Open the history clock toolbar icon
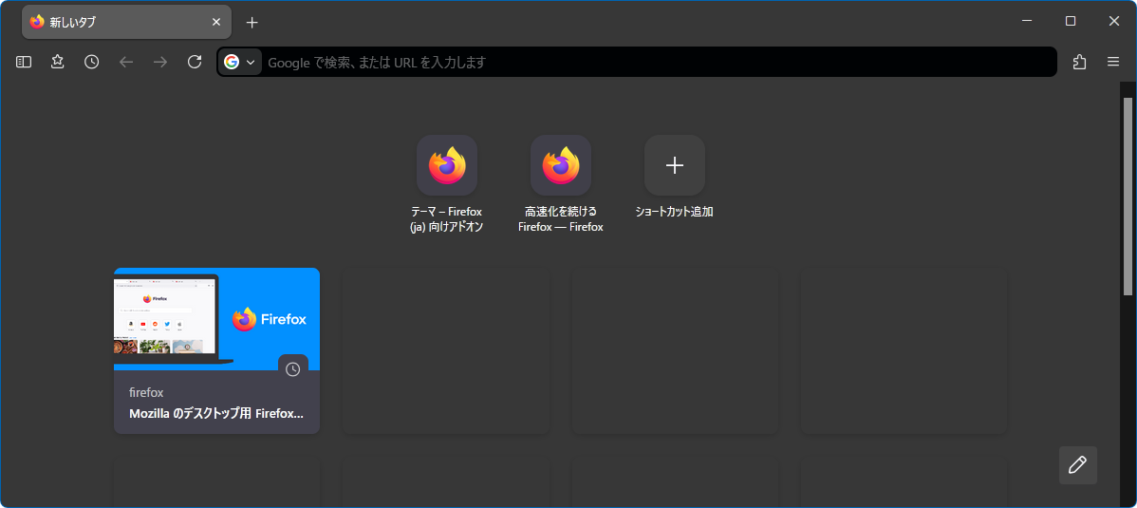 point(91,62)
